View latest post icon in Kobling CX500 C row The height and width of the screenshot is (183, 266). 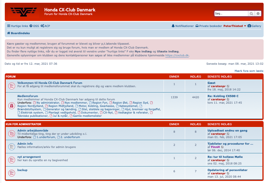[228, 99]
